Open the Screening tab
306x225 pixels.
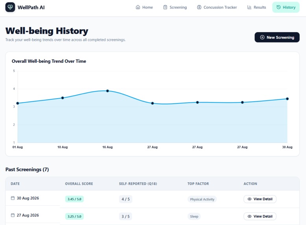pos(175,7)
